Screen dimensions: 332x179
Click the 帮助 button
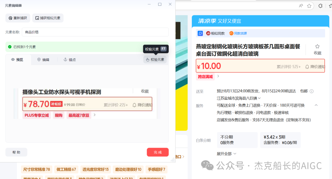(x=16, y=152)
